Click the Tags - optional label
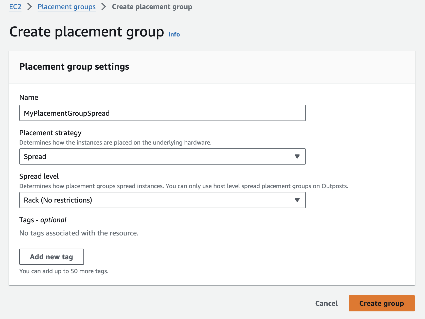The image size is (425, 319). pos(43,220)
